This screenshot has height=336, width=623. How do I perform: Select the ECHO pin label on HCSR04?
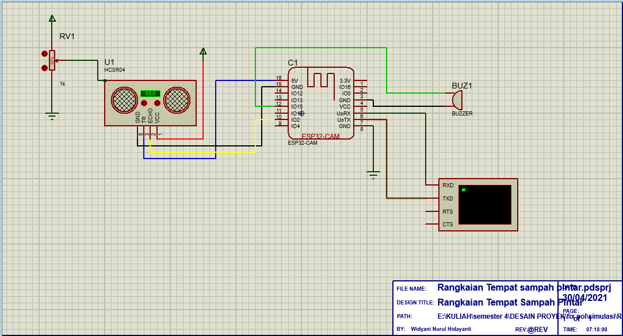(x=151, y=115)
